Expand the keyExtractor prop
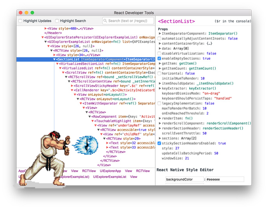Screen dimensions: 268x209 tap(160, 88)
